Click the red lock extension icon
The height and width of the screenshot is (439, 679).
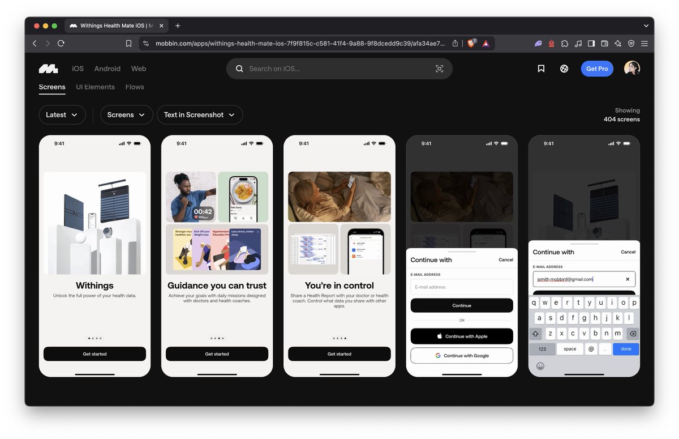click(552, 43)
